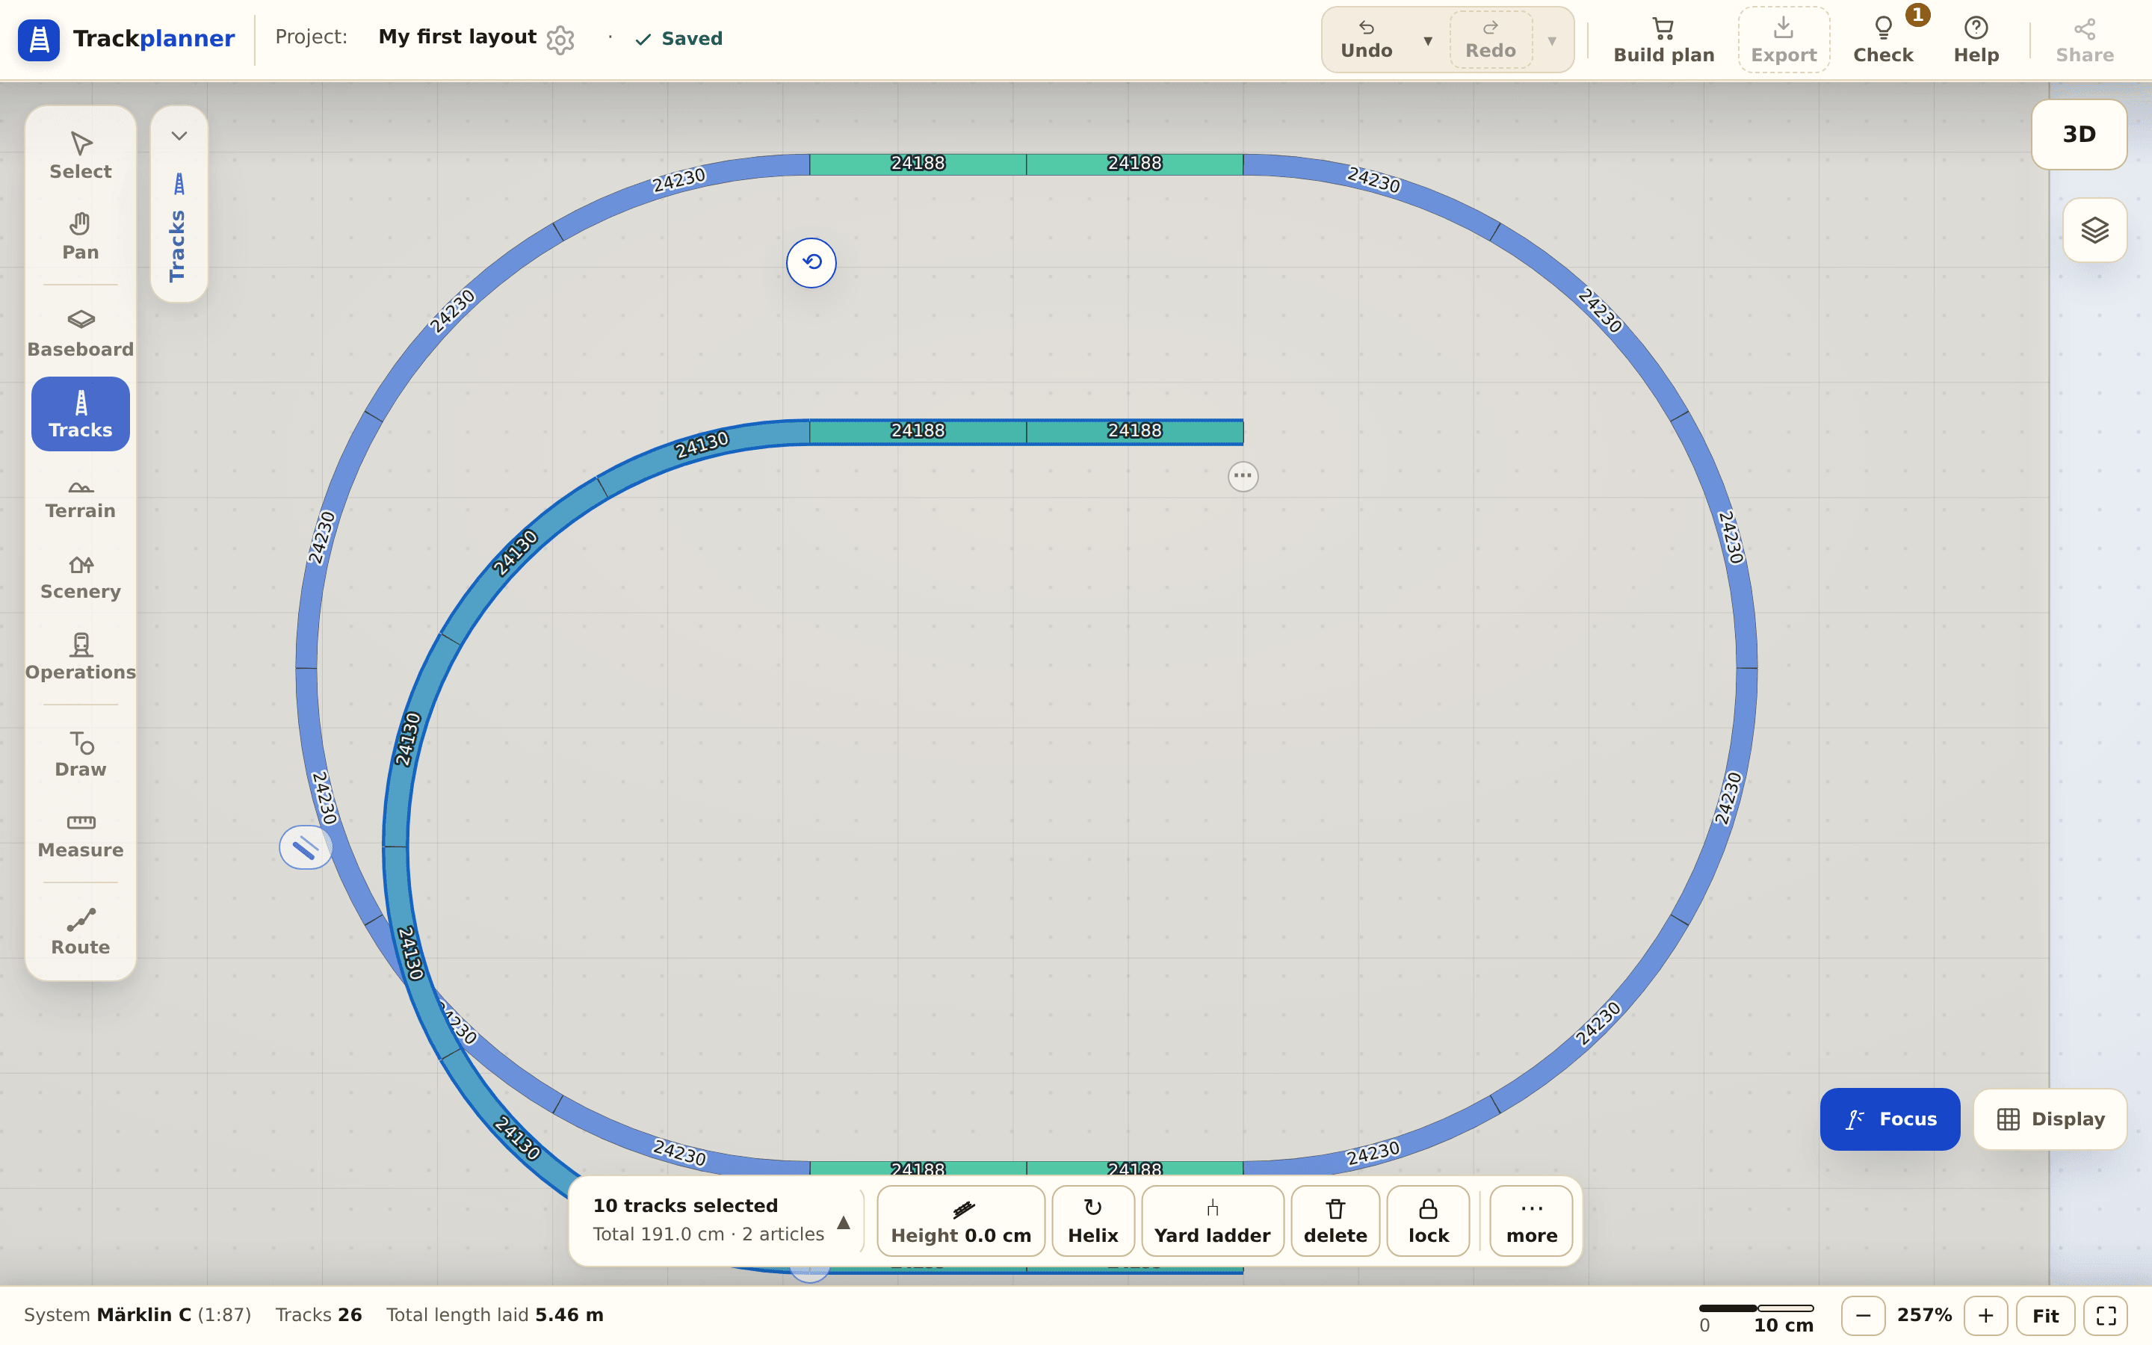Screen dimensions: 2152x1345
Task: Click the Undo button
Action: [x=1367, y=40]
